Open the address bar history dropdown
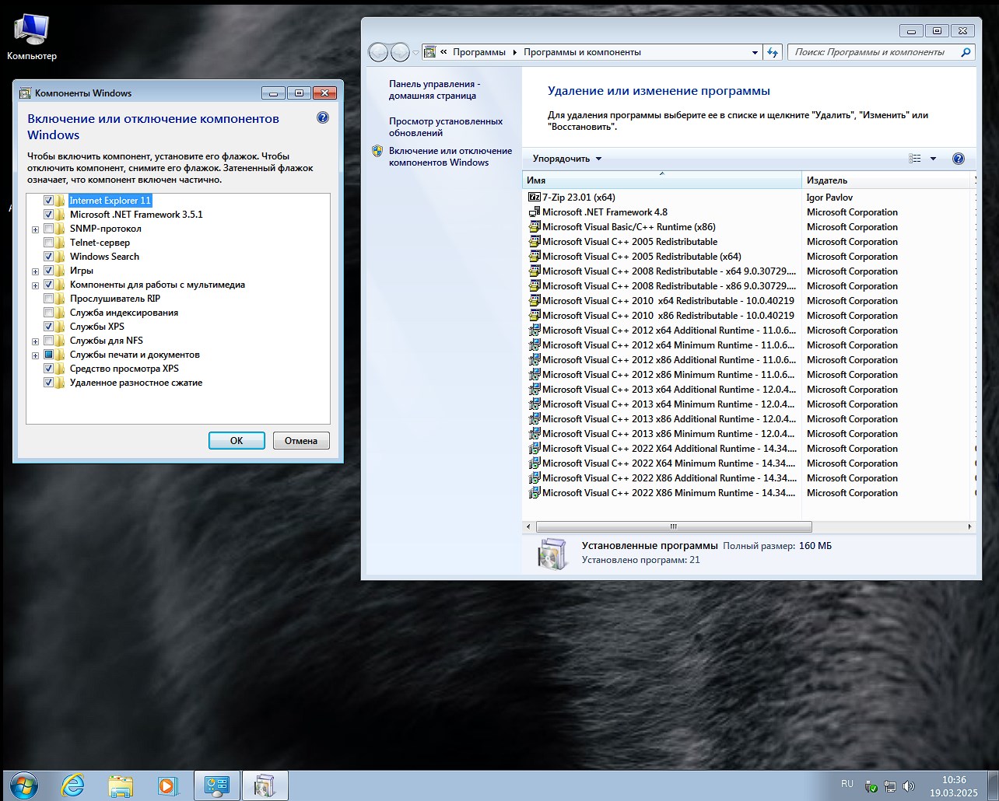 755,52
